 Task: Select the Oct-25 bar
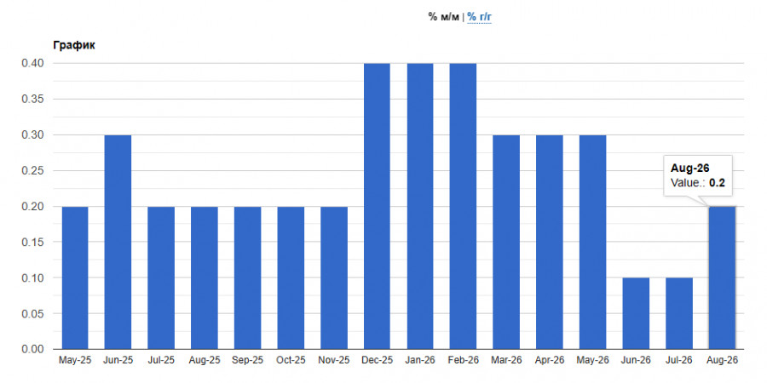[291, 278]
